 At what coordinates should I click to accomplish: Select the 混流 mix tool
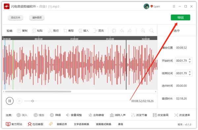click(x=98, y=31)
